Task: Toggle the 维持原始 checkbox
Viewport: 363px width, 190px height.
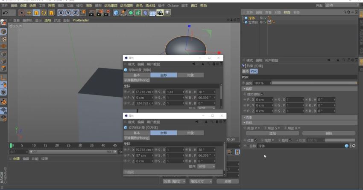Action: (262, 94)
